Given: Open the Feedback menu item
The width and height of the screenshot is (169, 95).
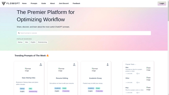Looking at the screenshot, I should [x=76, y=3].
